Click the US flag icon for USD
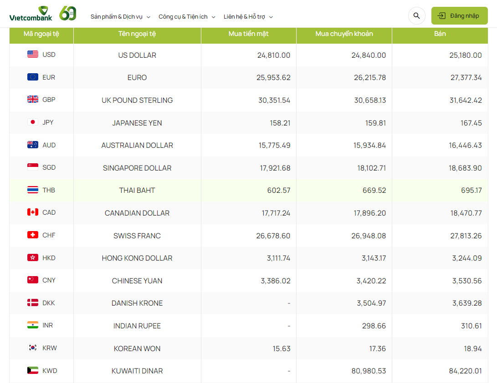 click(x=33, y=55)
